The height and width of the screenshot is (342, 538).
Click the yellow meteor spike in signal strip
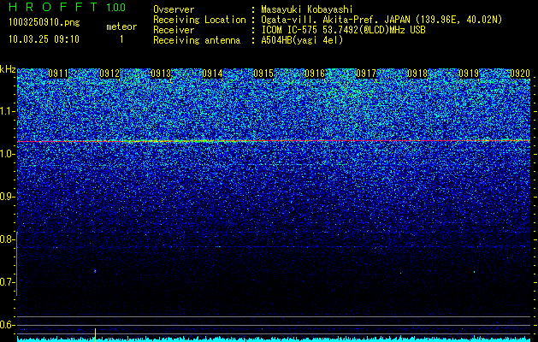point(95,334)
